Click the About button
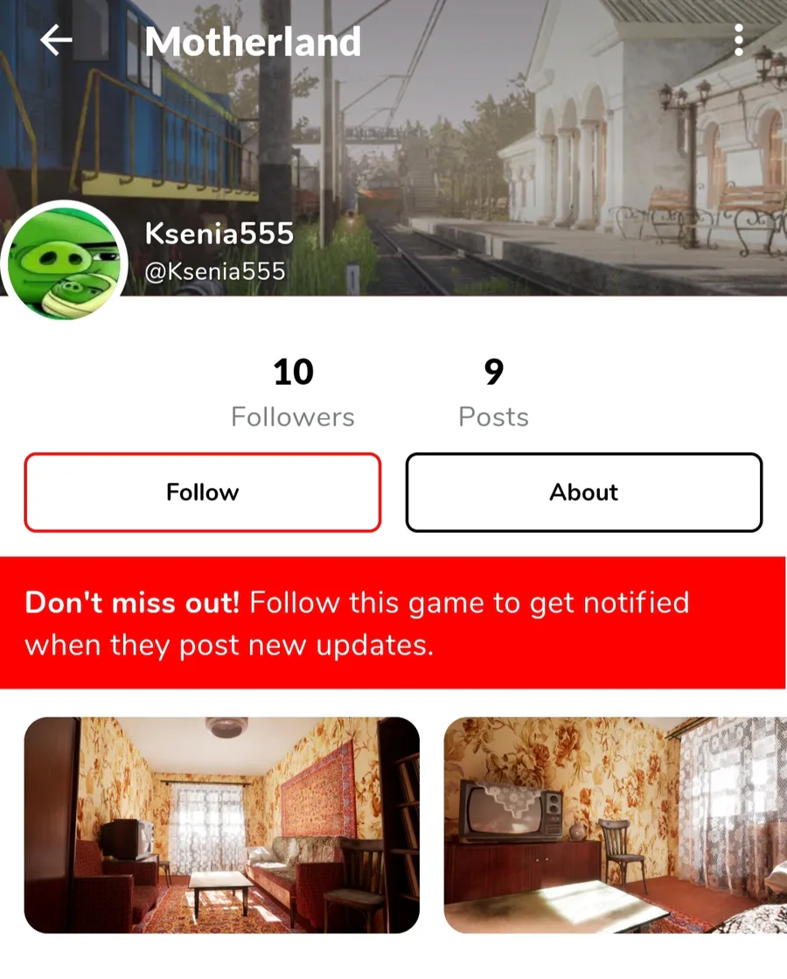The height and width of the screenshot is (979, 787). [x=583, y=492]
